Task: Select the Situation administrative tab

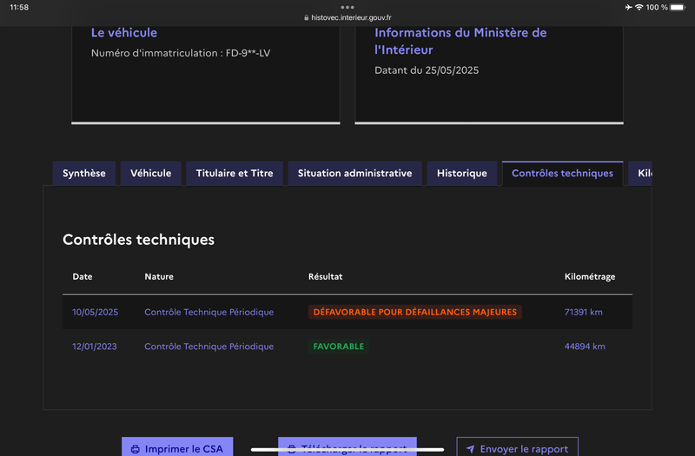Action: [354, 173]
